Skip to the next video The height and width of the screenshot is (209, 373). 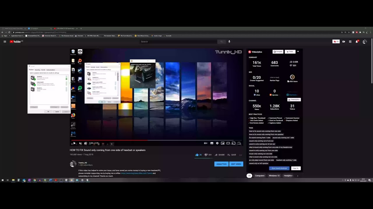80,143
